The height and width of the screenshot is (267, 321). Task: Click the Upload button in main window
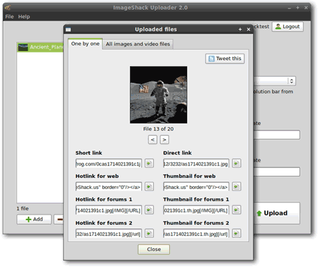(277, 213)
